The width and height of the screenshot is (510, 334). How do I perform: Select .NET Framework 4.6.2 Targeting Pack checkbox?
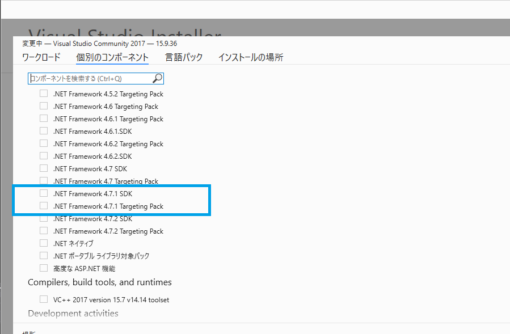pos(44,143)
